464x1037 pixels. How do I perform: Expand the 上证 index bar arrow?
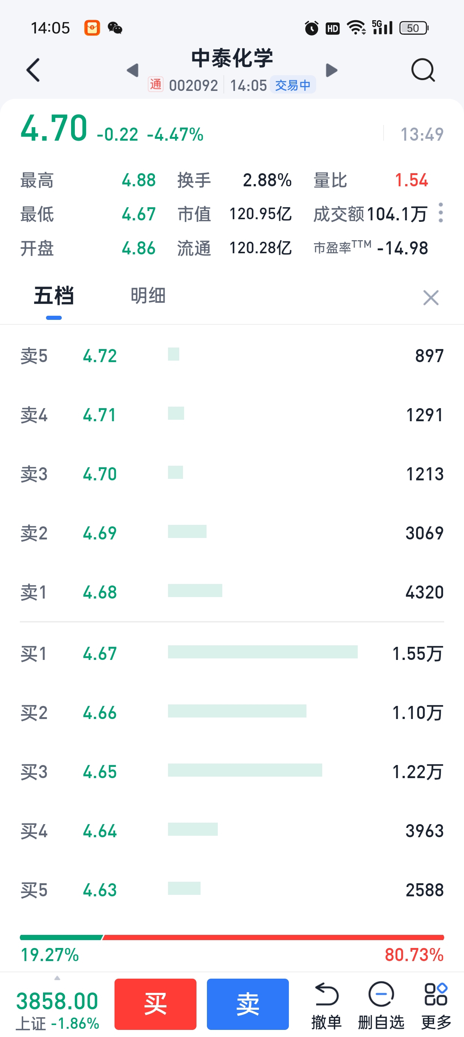click(x=57, y=978)
